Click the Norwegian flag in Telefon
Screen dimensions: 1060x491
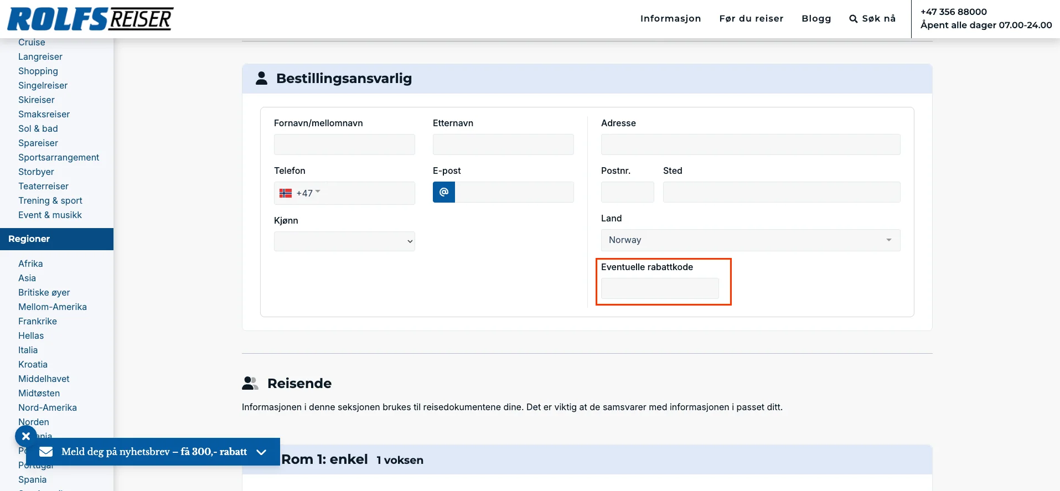pos(286,193)
